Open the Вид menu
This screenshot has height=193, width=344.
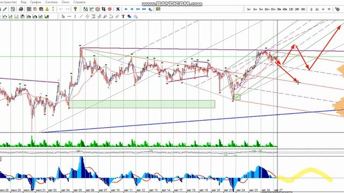click(24, 2)
